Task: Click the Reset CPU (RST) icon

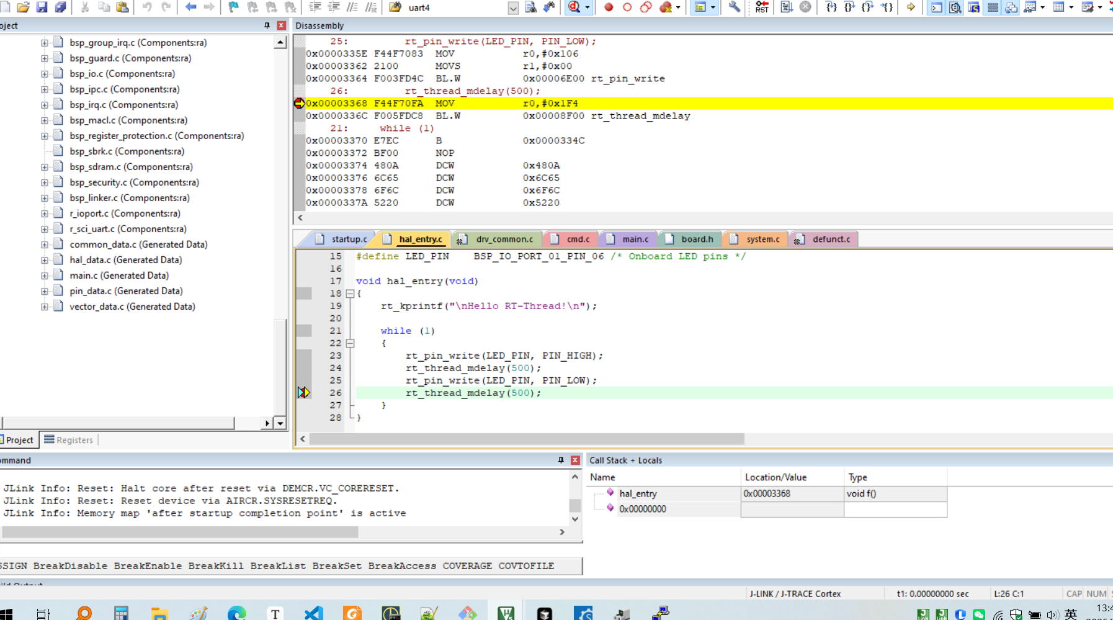Action: click(x=762, y=7)
